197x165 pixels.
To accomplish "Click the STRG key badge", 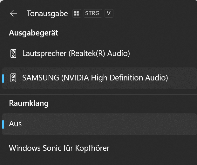I will (x=93, y=13).
